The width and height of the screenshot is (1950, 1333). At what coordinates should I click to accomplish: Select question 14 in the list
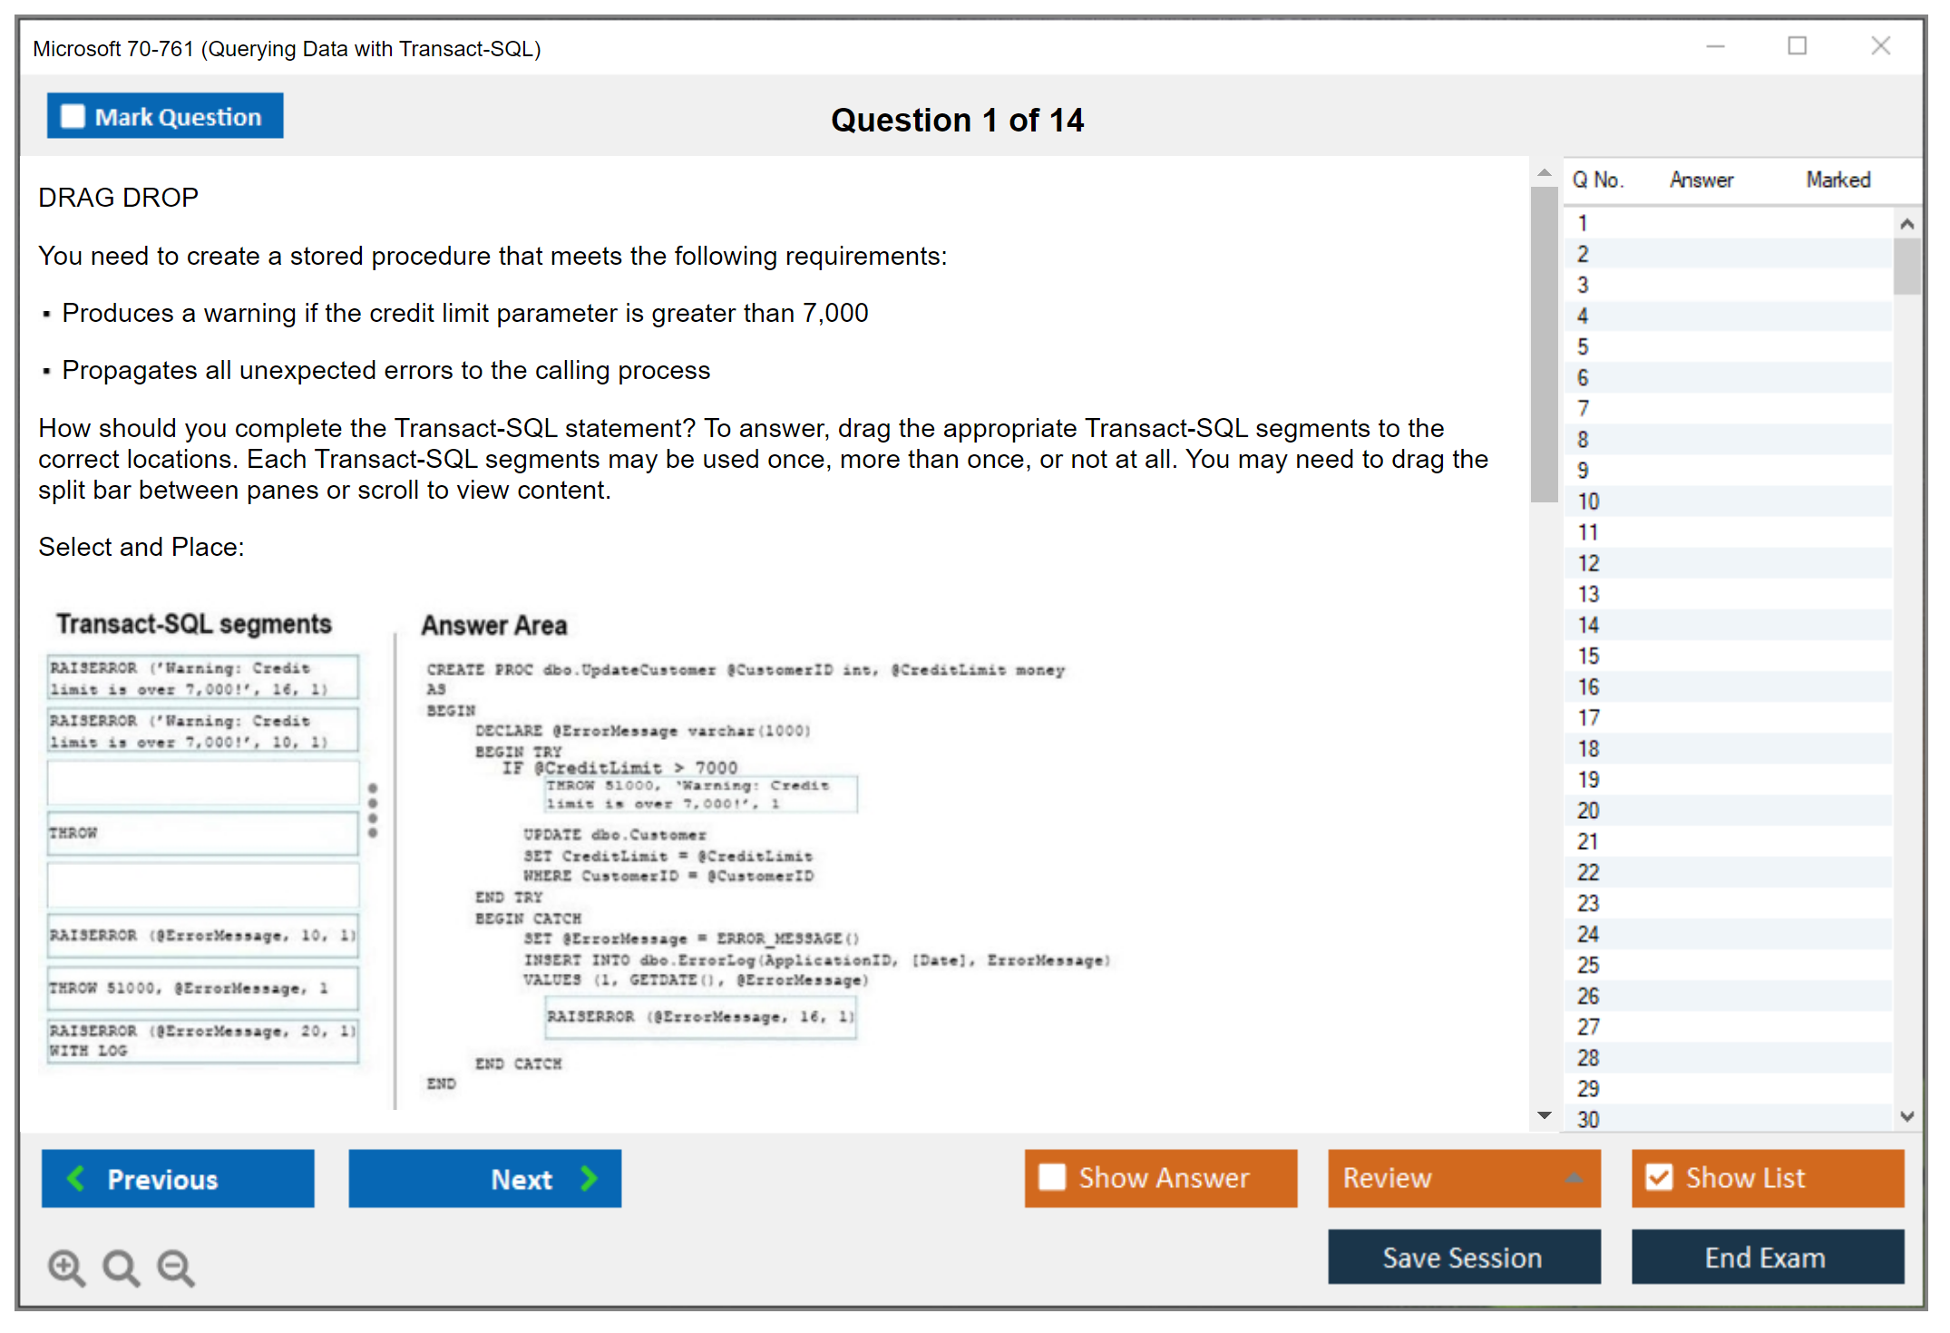coord(1588,625)
